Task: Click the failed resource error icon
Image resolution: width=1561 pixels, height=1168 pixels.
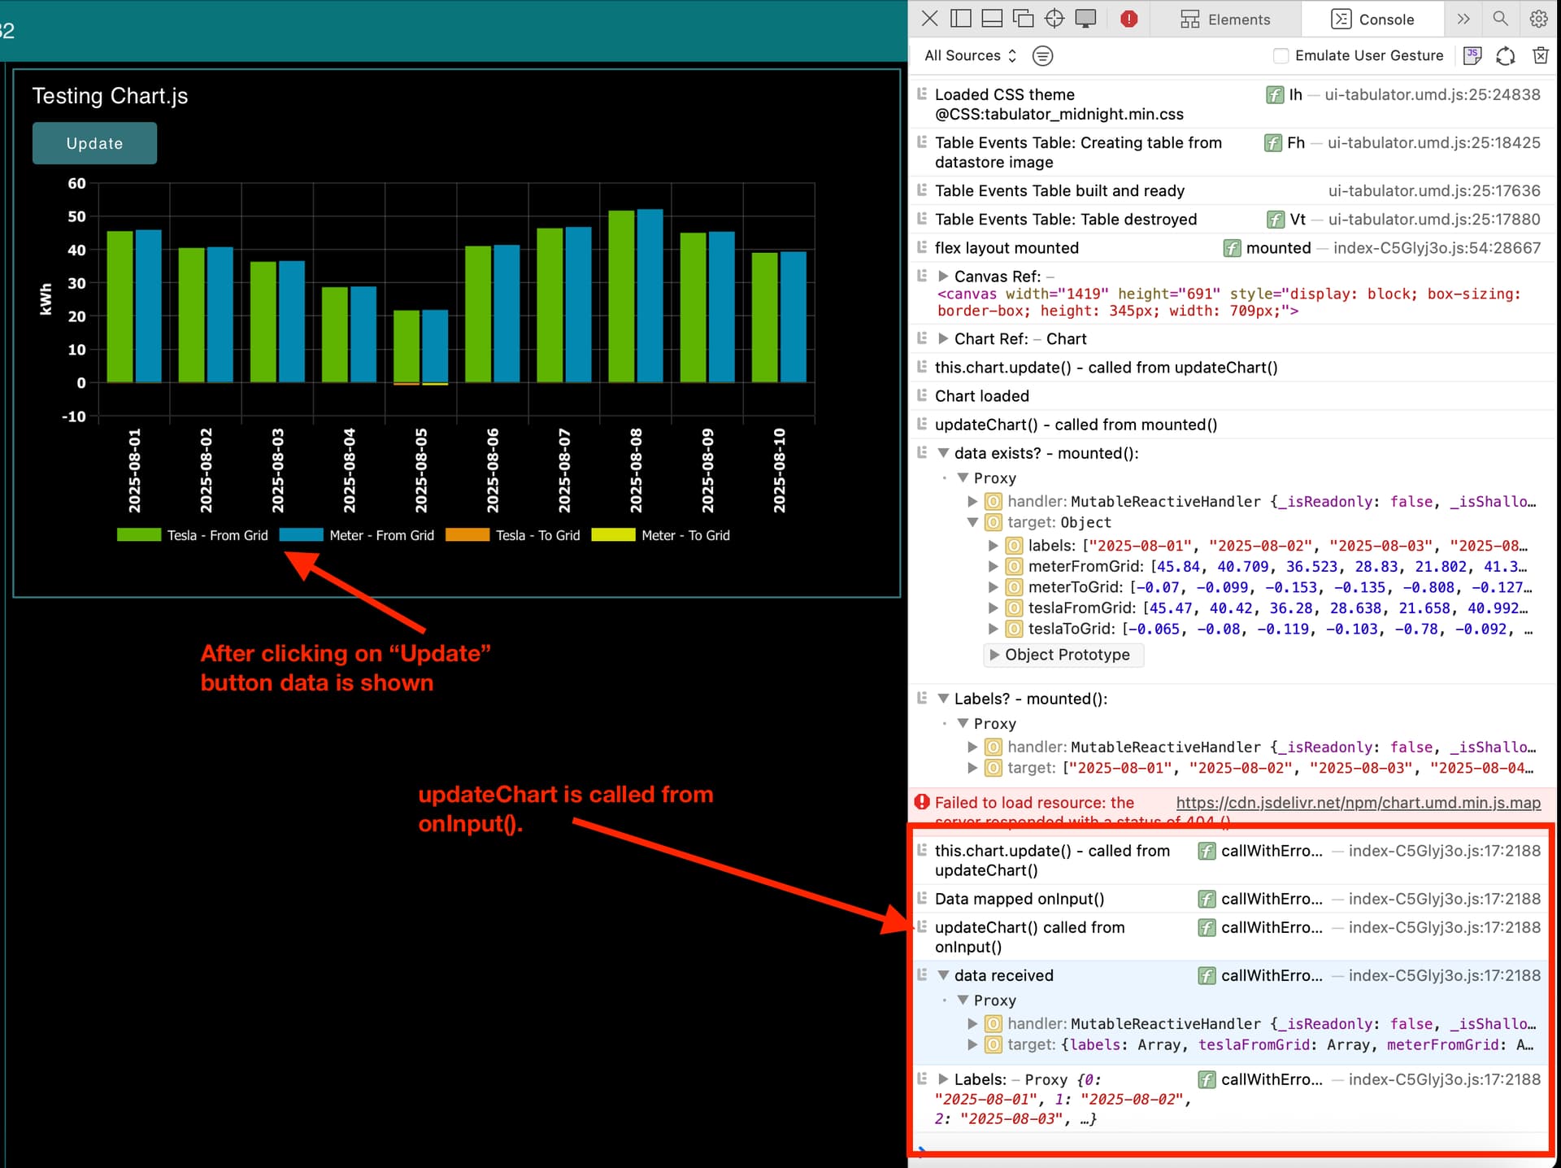Action: tap(922, 802)
